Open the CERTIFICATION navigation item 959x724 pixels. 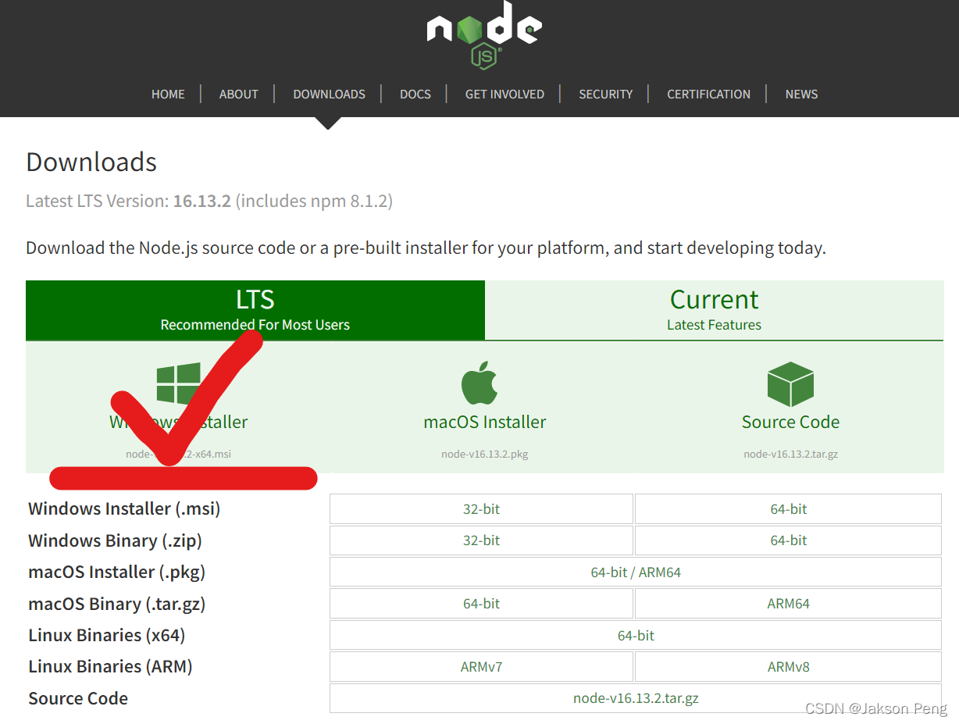coord(708,94)
